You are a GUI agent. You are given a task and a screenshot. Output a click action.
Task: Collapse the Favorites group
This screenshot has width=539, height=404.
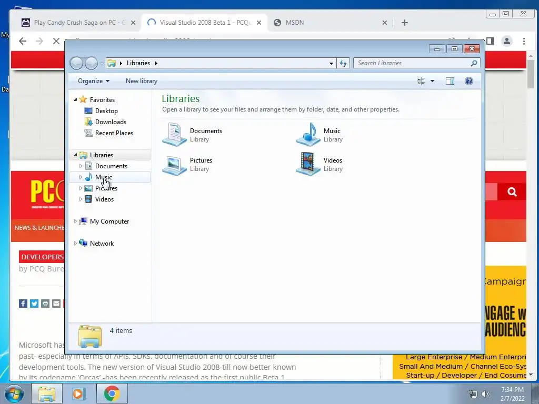(x=75, y=99)
